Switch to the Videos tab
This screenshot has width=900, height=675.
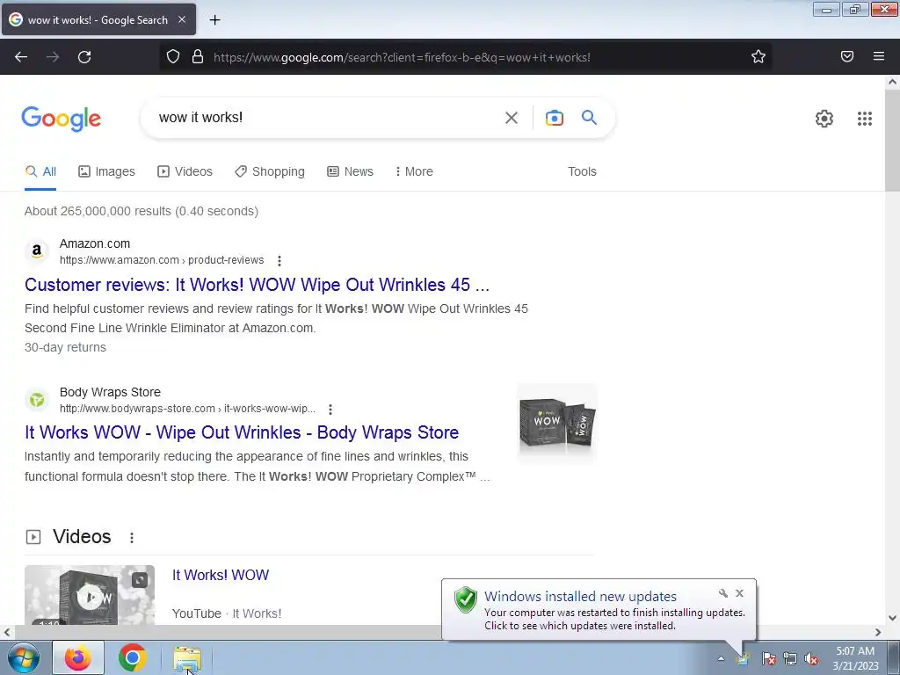point(185,171)
